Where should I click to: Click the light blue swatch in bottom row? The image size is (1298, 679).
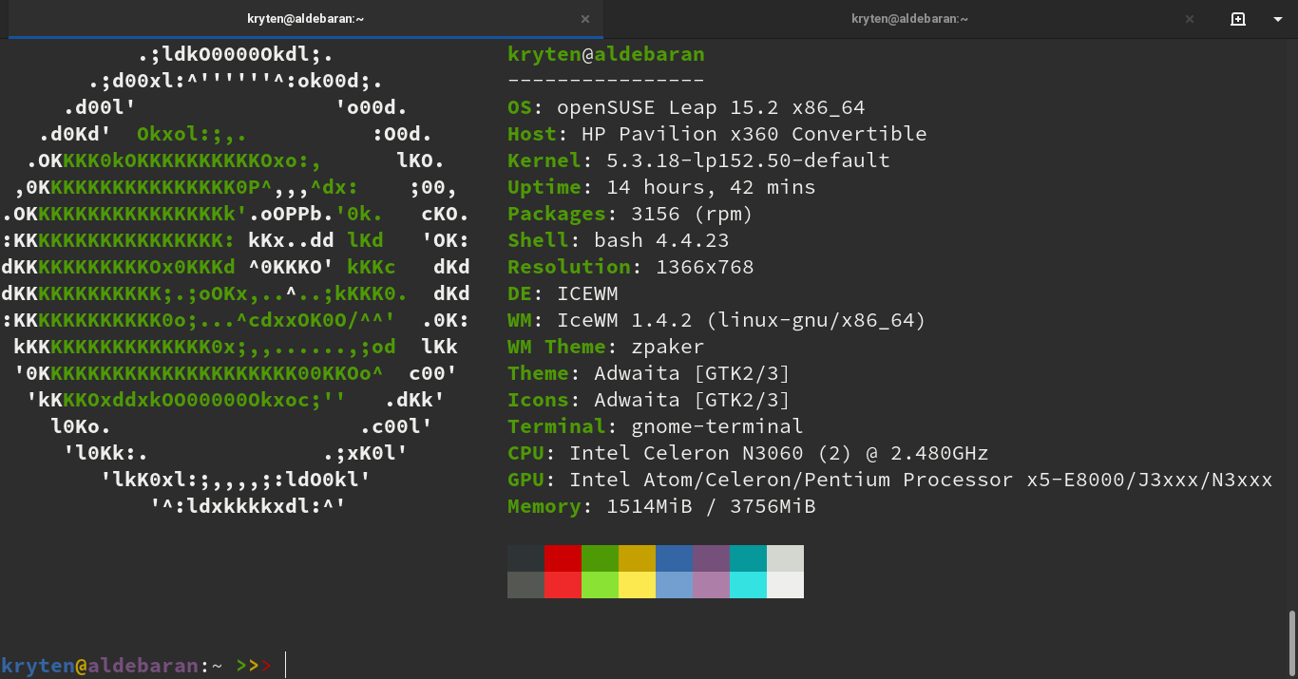coord(674,585)
